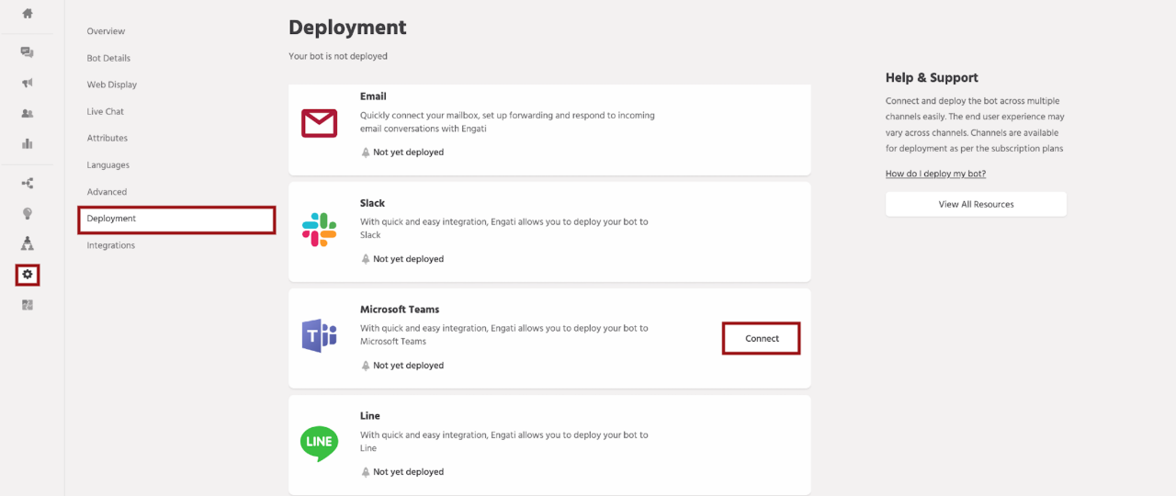The width and height of the screenshot is (1176, 496).
Task: Open the bottom sidebar marketplace icon
Action: 28,305
